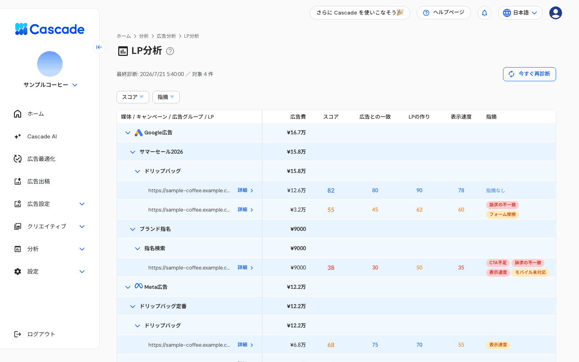Click the 広告設定 sidebar icon
Image resolution: width=579 pixels, height=362 pixels.
(x=18, y=204)
